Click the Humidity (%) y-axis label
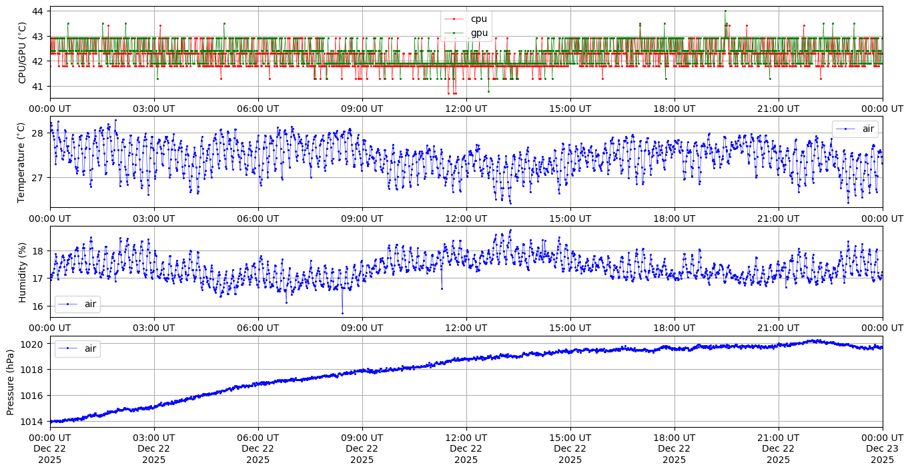910x471 pixels. coord(22,272)
